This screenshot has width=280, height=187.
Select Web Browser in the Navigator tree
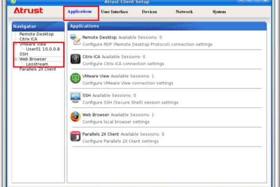[x=33, y=59]
